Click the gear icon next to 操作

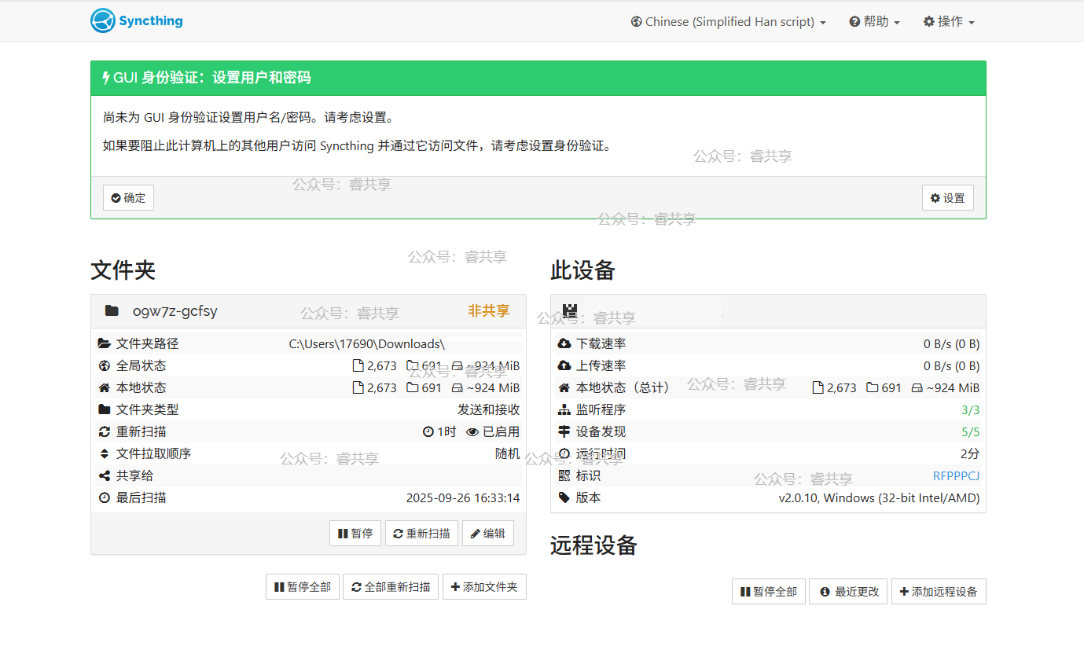[x=928, y=22]
